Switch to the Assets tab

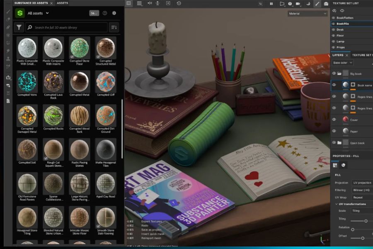tap(62, 3)
